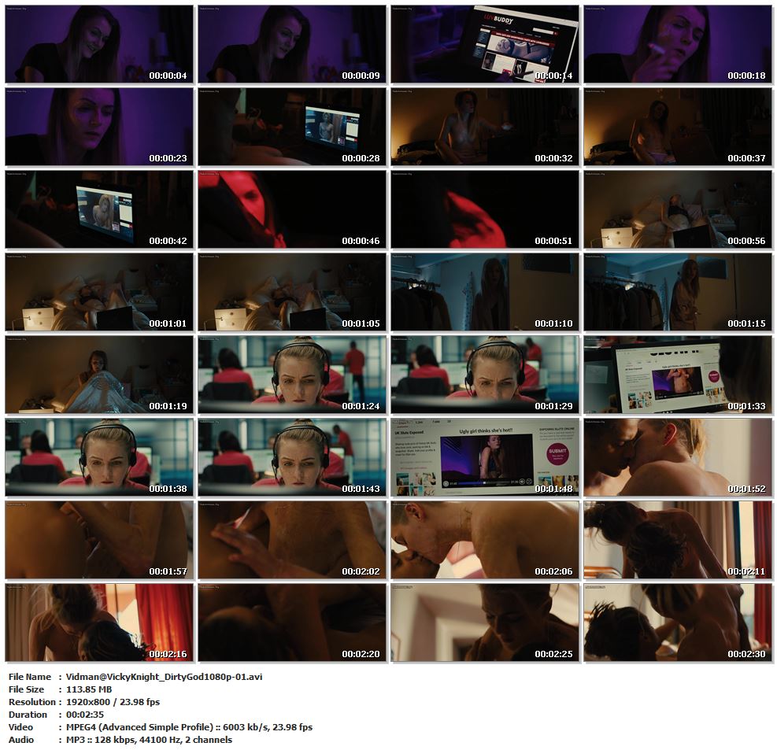
Task: Select the bedroom thumbnail at 00:00:56
Action: [x=678, y=209]
